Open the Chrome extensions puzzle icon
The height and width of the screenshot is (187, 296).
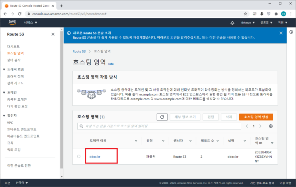pos(276,14)
